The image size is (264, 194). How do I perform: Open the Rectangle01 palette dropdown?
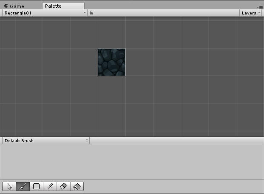pos(45,13)
